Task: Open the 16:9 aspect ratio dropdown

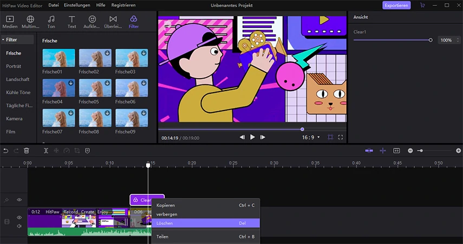Action: [x=311, y=137]
